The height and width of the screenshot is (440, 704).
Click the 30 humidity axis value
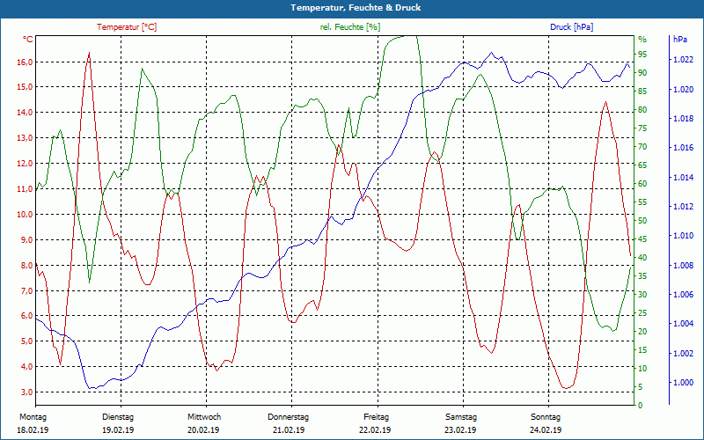pos(642,295)
